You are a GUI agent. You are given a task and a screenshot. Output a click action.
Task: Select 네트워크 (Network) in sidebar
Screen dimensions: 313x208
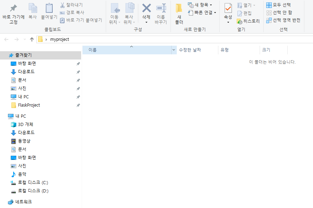(x=41, y=202)
